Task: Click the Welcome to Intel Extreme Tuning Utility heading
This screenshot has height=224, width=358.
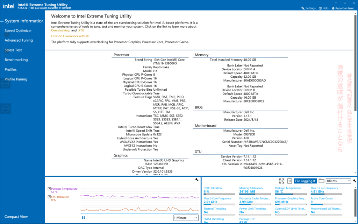Action: coord(91,16)
